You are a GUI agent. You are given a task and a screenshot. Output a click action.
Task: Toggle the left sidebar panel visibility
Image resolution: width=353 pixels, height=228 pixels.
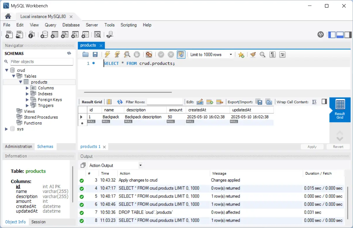(332, 35)
